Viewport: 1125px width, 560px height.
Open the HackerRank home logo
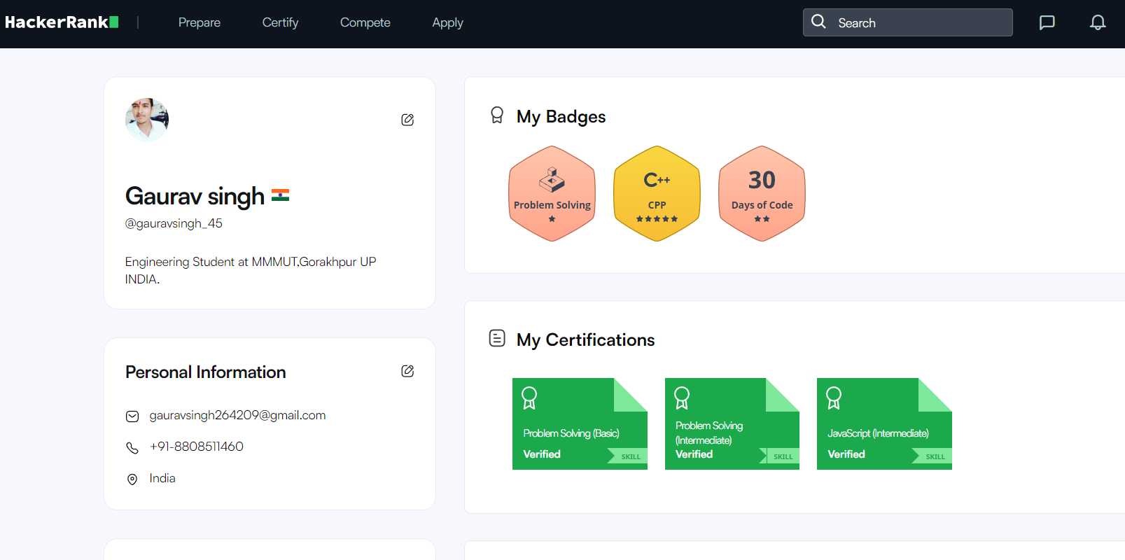pyautogui.click(x=62, y=22)
